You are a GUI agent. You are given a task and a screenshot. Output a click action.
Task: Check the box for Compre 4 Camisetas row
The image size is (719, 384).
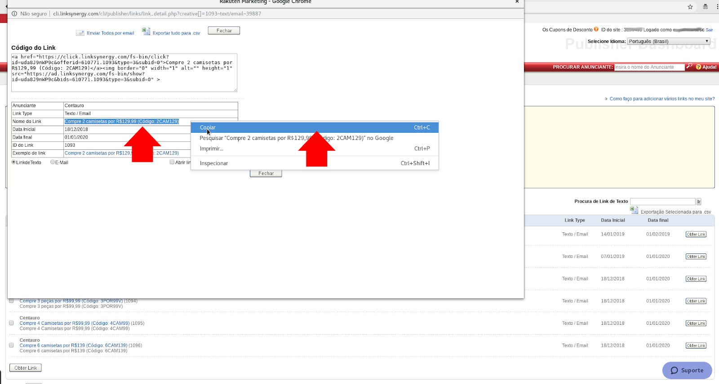click(11, 323)
